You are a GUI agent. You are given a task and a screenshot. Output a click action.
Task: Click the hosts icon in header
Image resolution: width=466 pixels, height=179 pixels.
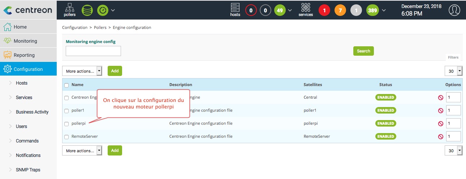point(235,10)
